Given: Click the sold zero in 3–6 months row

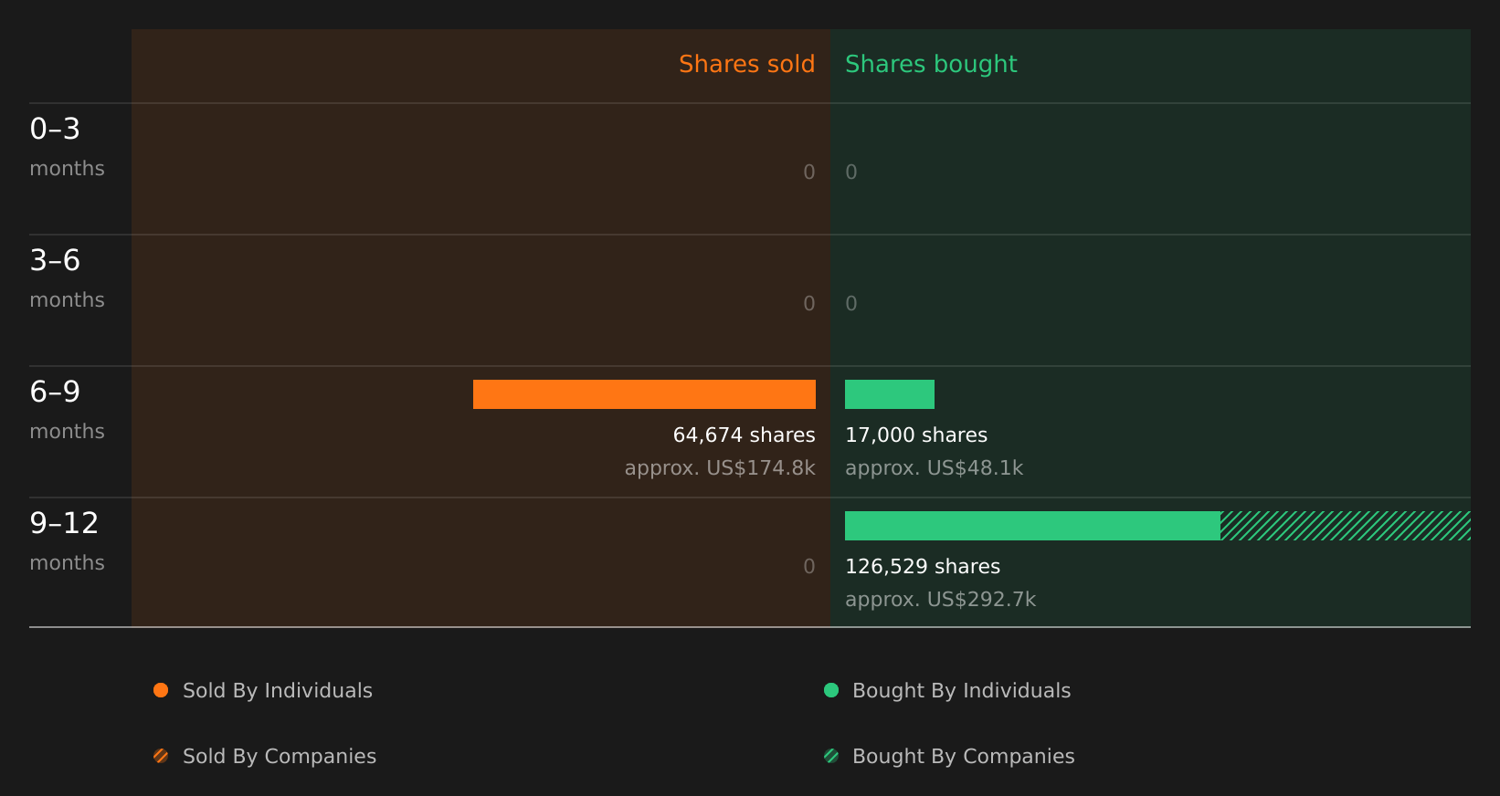Looking at the screenshot, I should coord(809,304).
